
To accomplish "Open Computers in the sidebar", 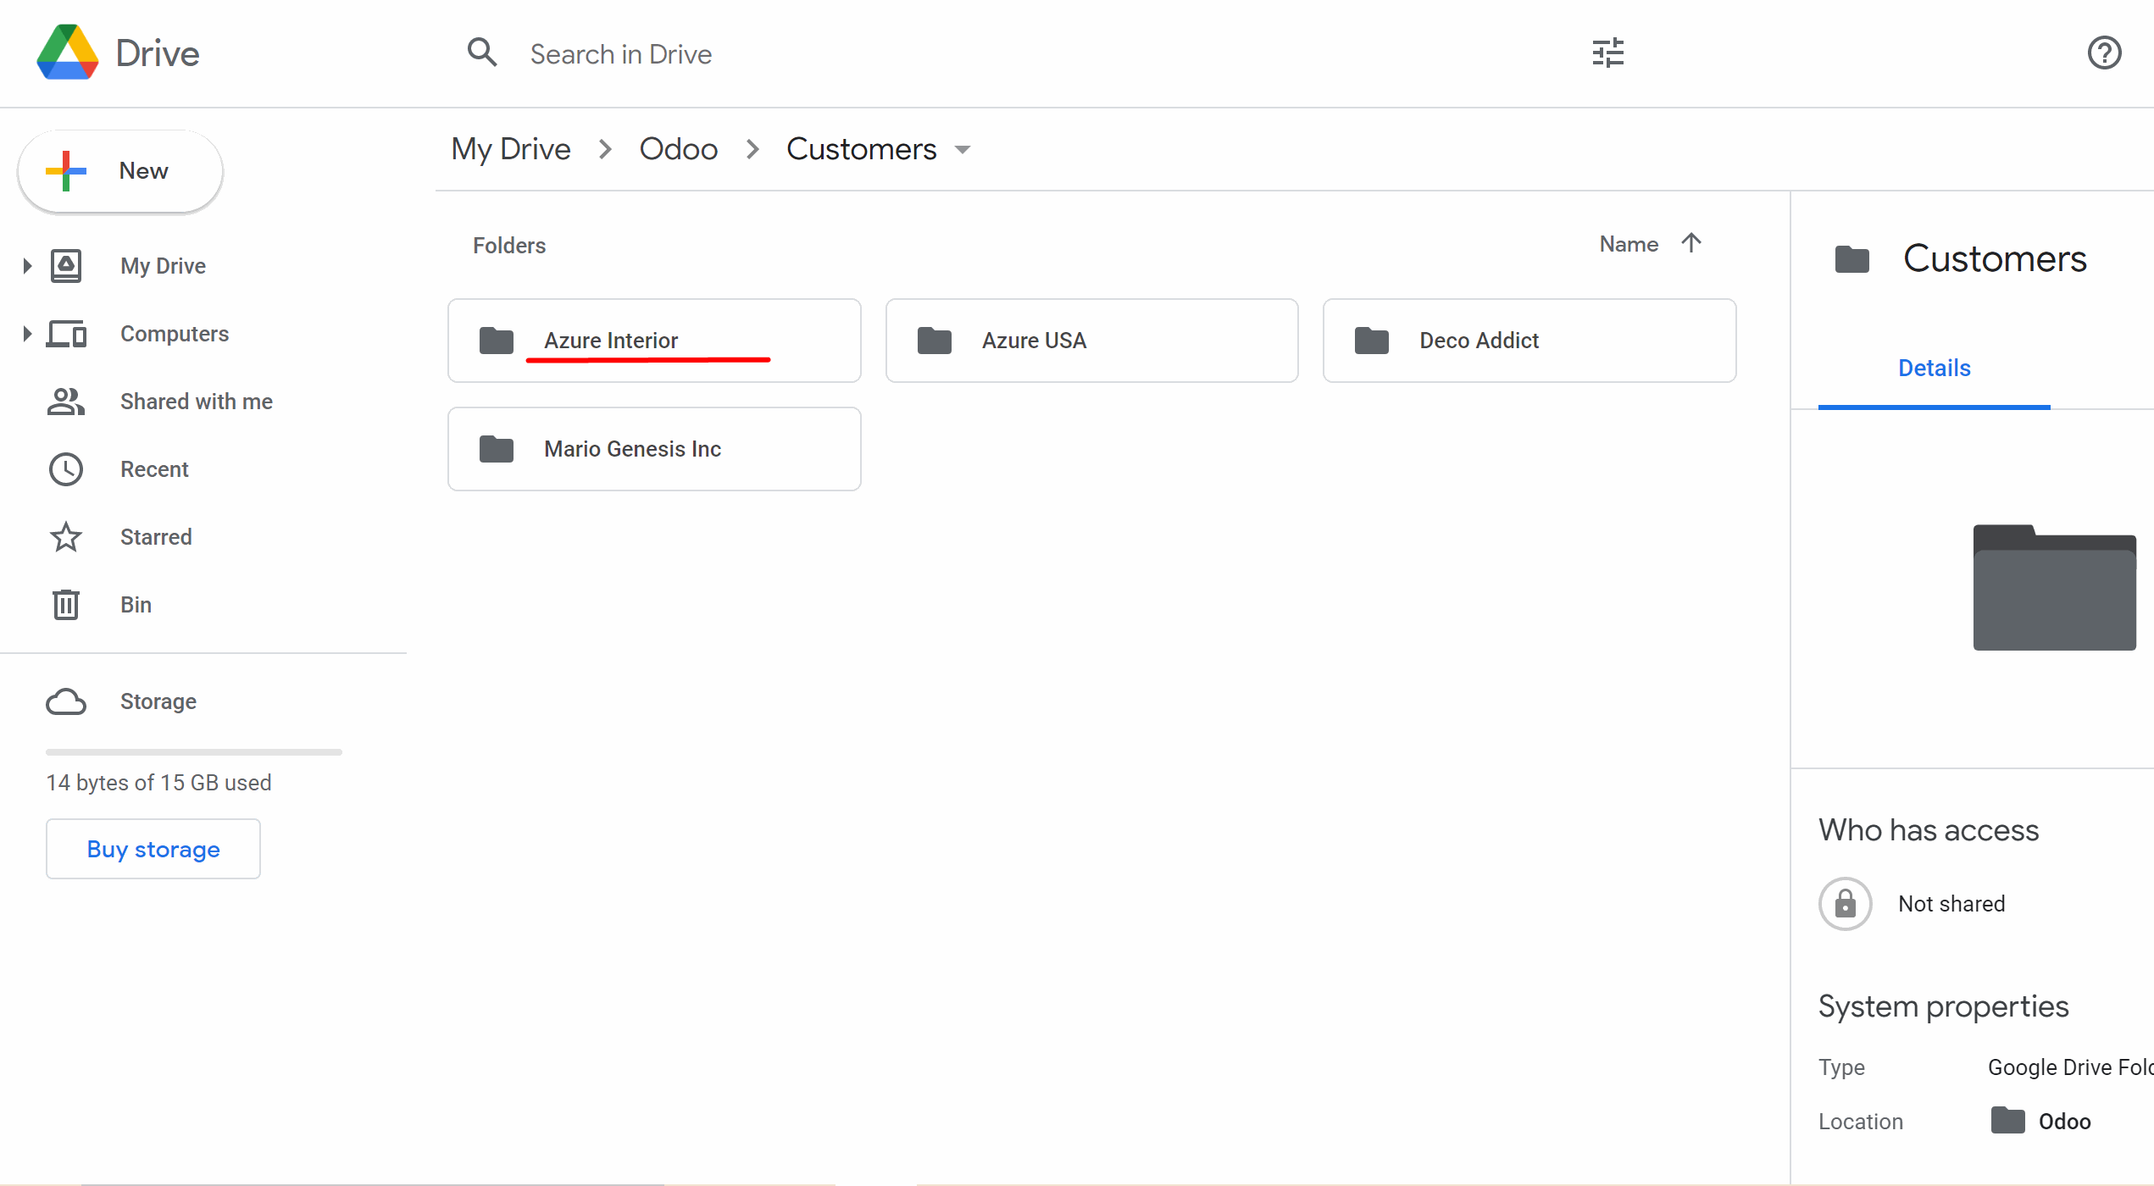I will pyautogui.click(x=175, y=334).
